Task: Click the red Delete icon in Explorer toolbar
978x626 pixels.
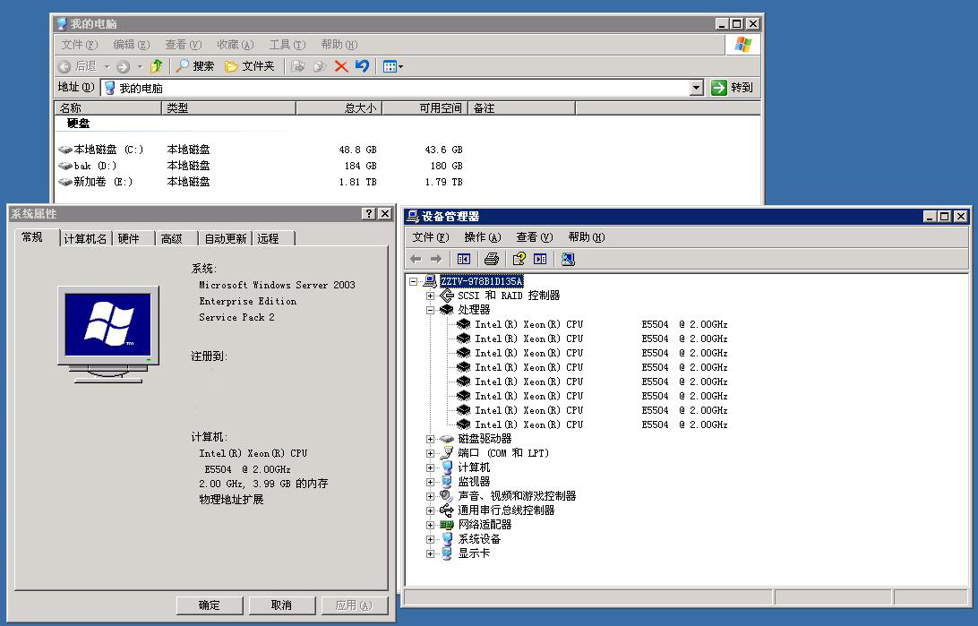Action: [x=341, y=66]
